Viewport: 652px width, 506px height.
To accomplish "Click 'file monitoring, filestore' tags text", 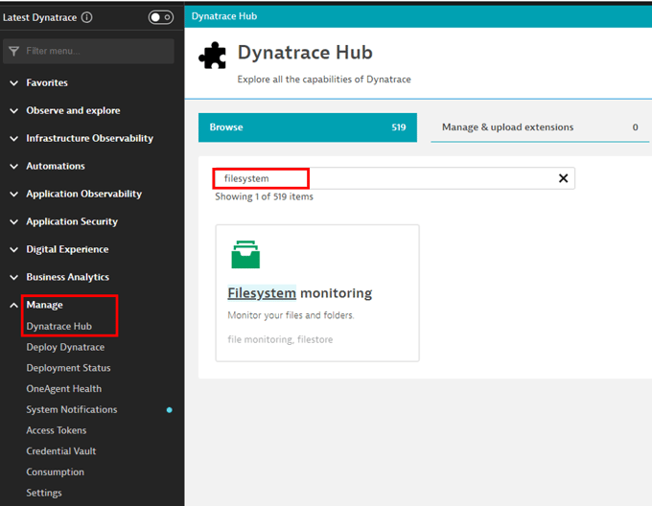I will point(280,339).
